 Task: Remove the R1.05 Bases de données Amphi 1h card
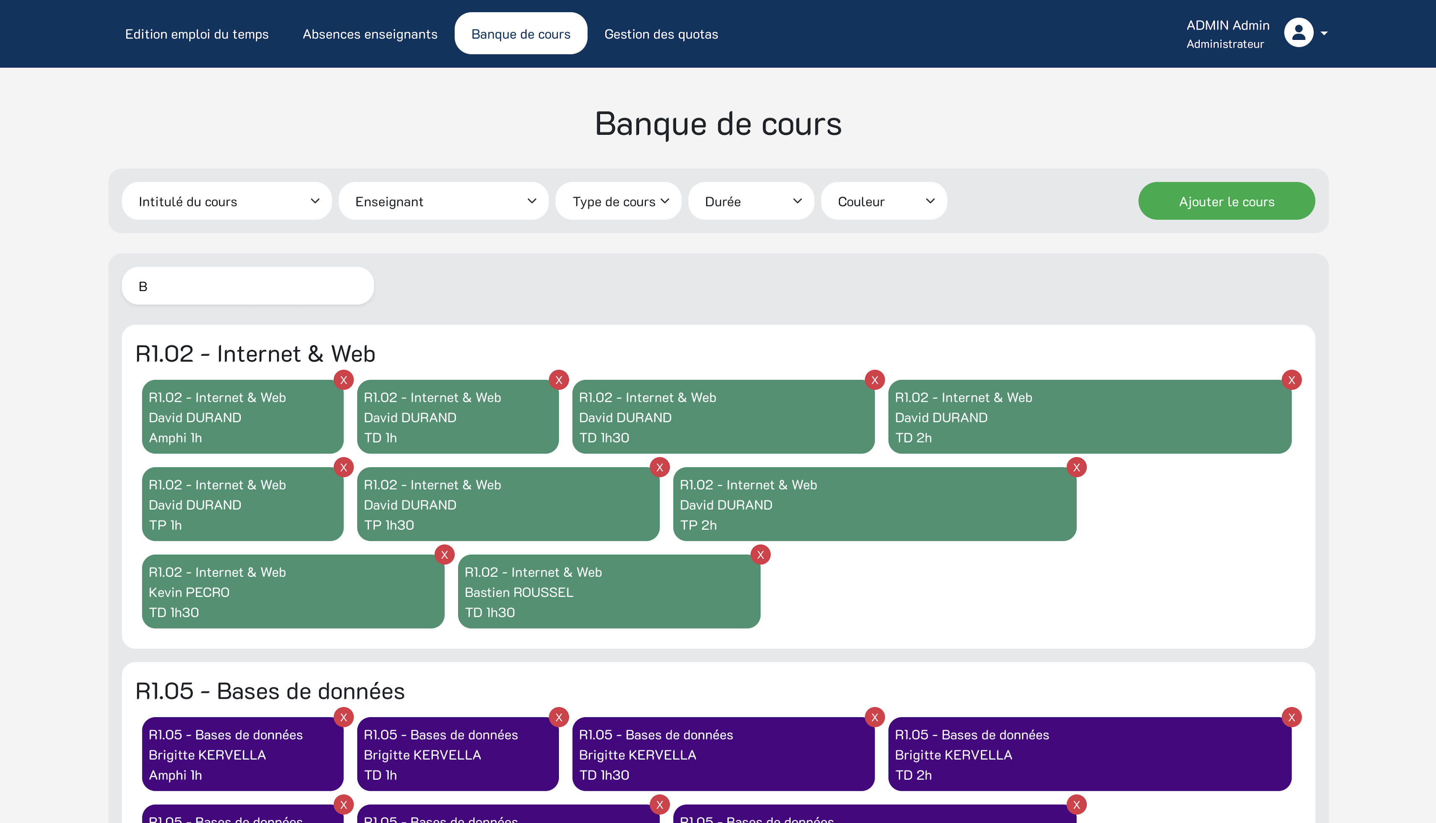point(343,717)
